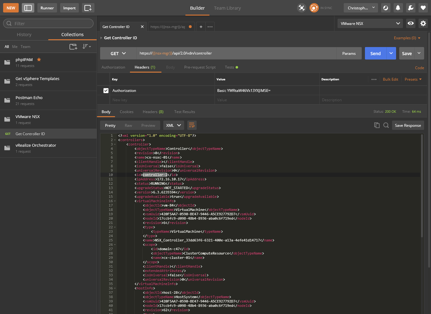Toggle the sidebar layout button
The width and height of the screenshot is (431, 314).
point(28,8)
